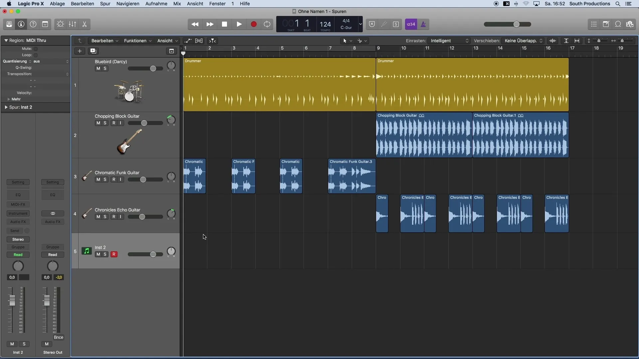Open the Mixer faders icon
Screen dimensions: 639x359
tap(72, 24)
